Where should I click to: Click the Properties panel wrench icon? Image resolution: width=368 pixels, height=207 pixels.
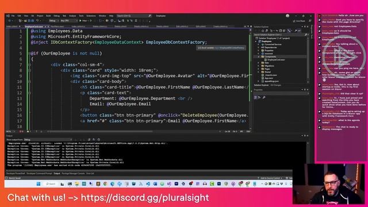(x=264, y=97)
